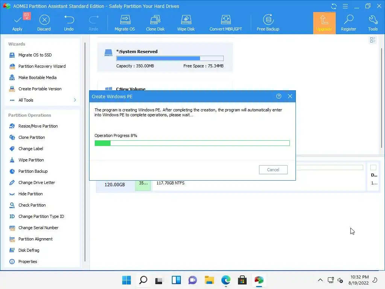385x289 pixels.
Task: Start Migrate OS to SSD wizard
Action: coord(35,55)
